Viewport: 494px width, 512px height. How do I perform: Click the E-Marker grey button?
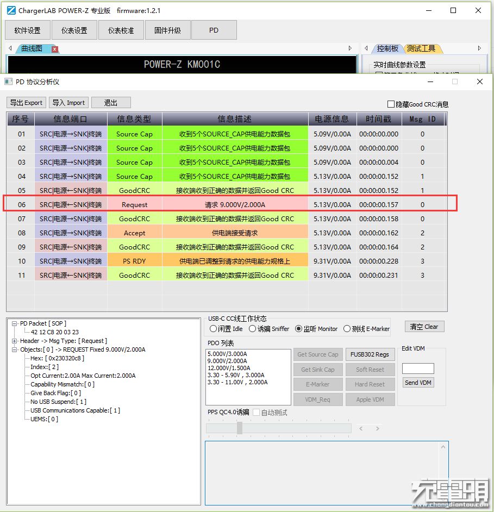[x=318, y=384]
